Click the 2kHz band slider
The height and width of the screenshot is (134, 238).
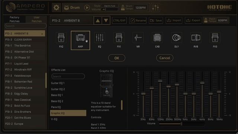pos(194,94)
